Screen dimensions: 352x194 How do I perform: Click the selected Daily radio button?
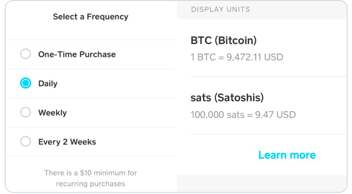click(25, 83)
